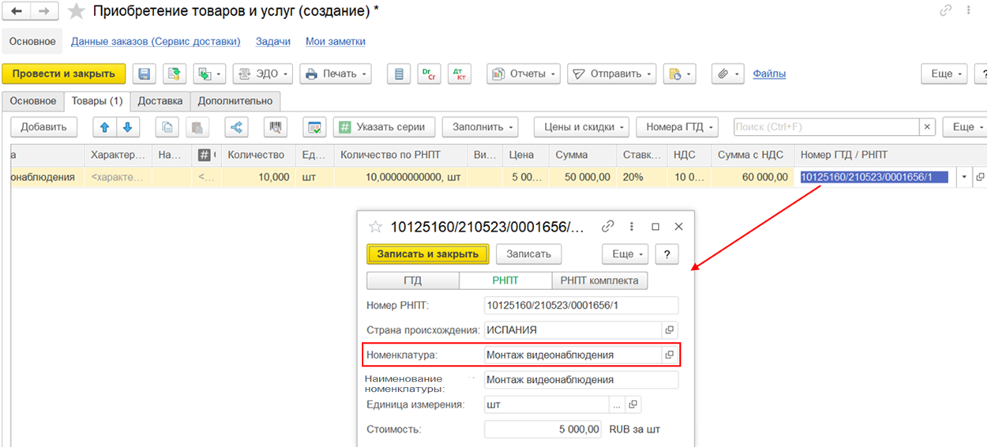The width and height of the screenshot is (988, 447).
Task: Show Dt/Kt accounting entries icon
Action: [x=430, y=73]
